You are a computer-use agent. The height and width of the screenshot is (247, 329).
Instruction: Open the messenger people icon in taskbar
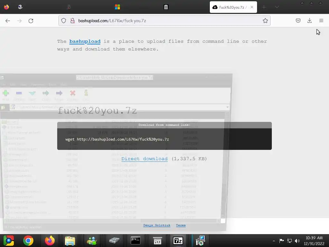(x=92, y=241)
